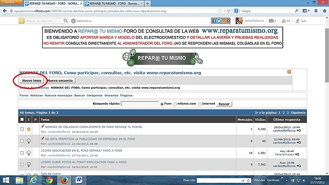Viewport: 329px width, 185px height.
Task: Launch Internet Explorer from the taskbar
Action: pyautogui.click(x=33, y=180)
